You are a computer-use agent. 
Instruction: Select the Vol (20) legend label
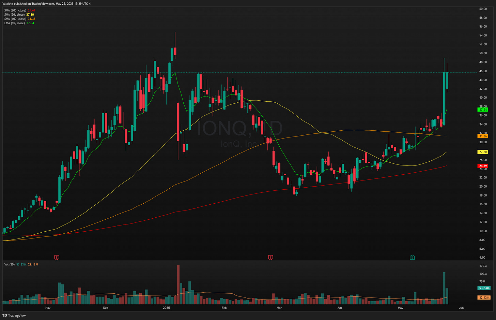pos(10,264)
